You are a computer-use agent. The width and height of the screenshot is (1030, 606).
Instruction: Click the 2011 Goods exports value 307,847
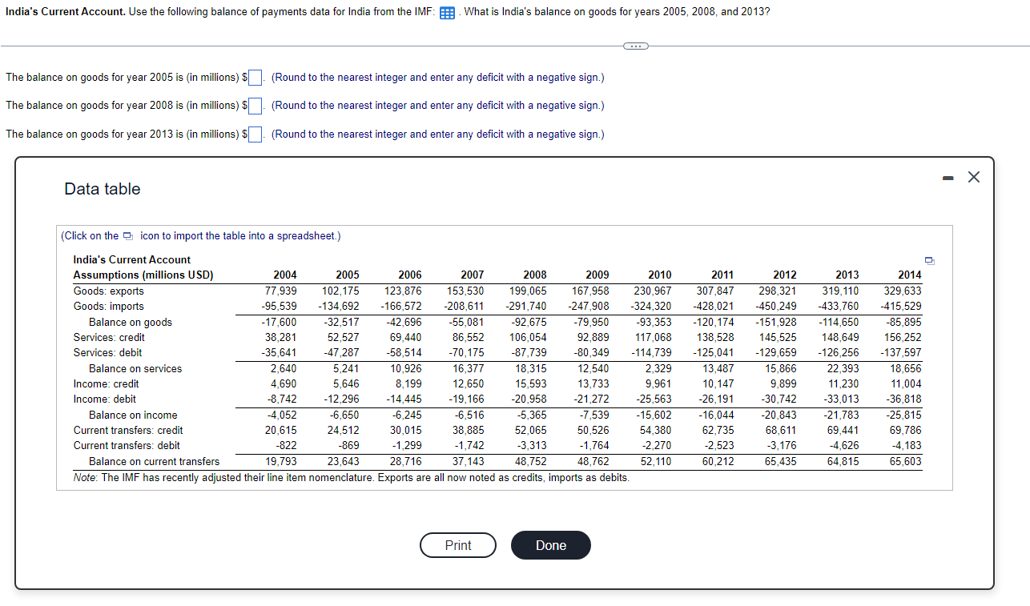(715, 291)
